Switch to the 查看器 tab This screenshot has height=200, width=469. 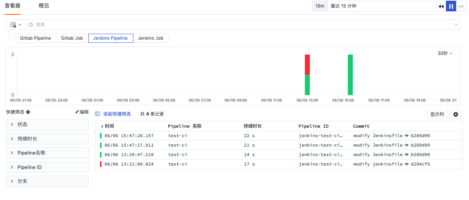tap(13, 6)
